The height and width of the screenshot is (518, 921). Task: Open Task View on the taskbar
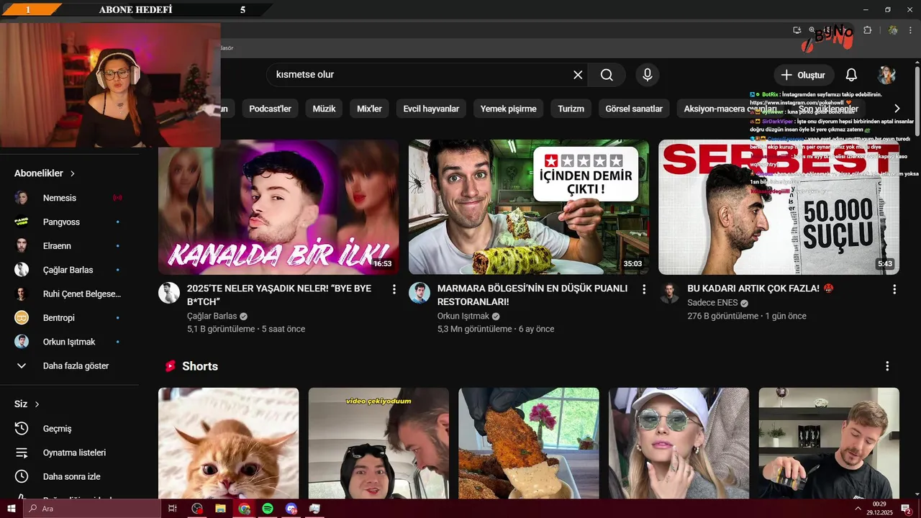173,509
